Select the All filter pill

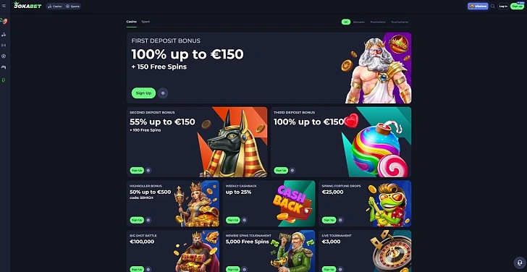click(346, 22)
